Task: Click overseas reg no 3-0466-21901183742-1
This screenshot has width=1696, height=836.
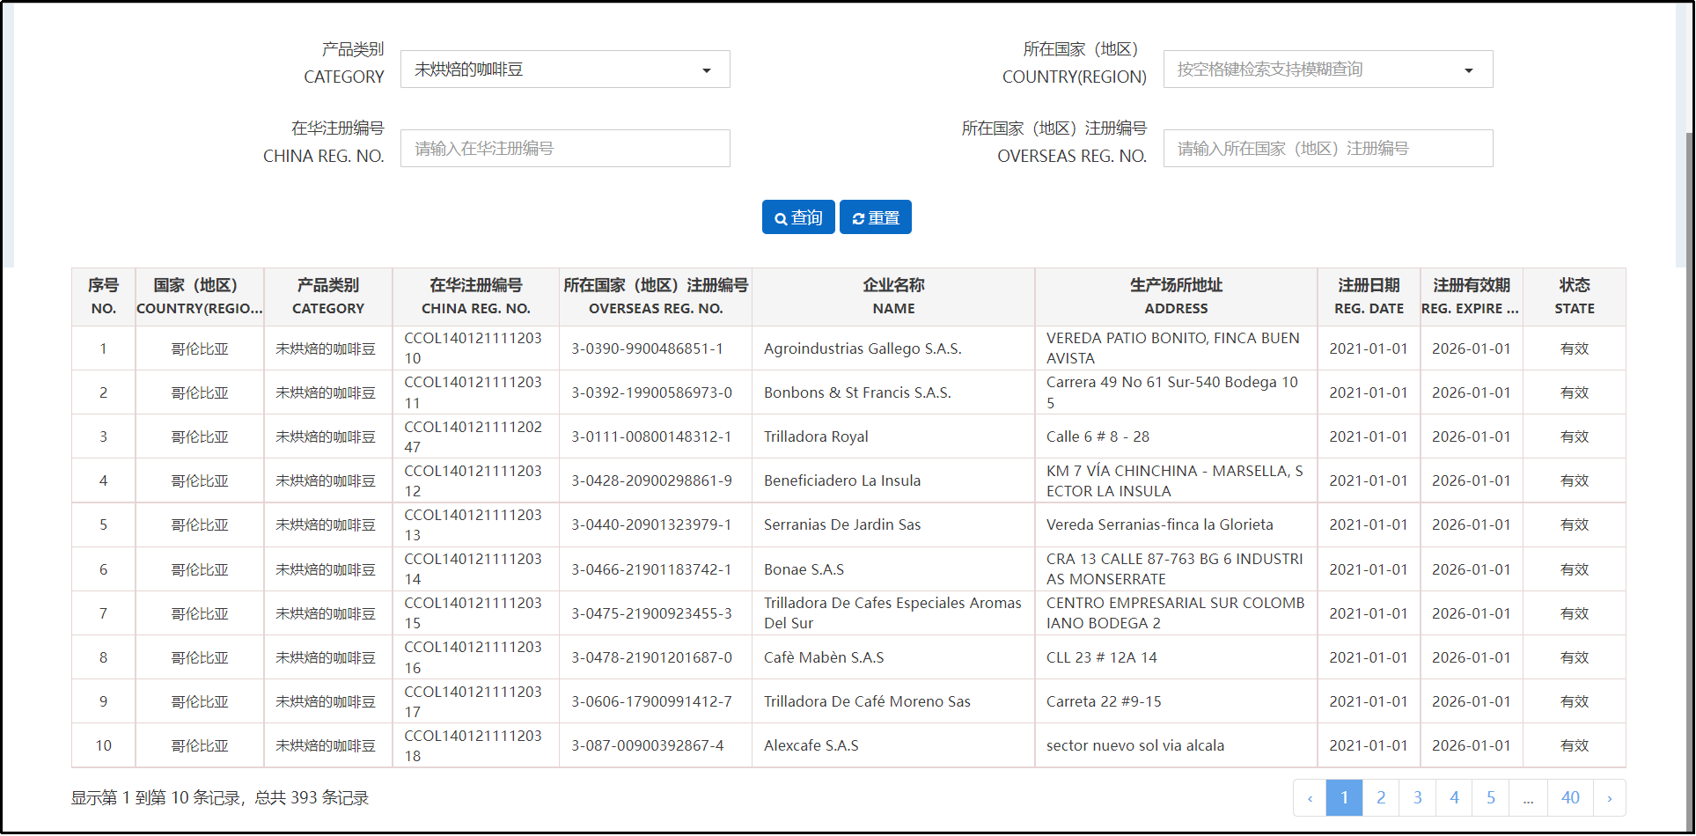Action: tap(651, 569)
